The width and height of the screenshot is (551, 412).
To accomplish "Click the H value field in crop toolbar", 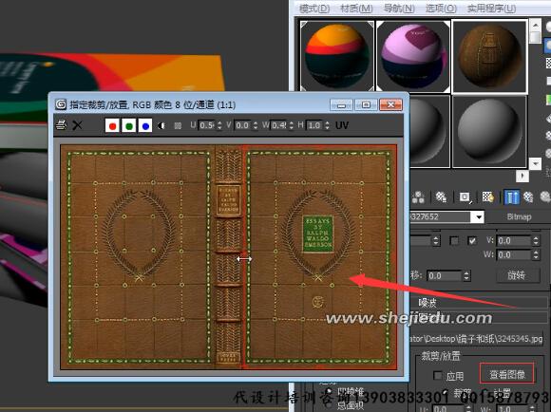I will tap(314, 125).
